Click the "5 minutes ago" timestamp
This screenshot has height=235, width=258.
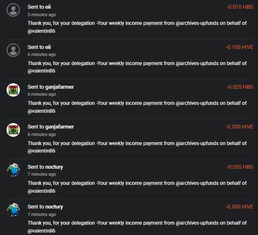(42, 15)
